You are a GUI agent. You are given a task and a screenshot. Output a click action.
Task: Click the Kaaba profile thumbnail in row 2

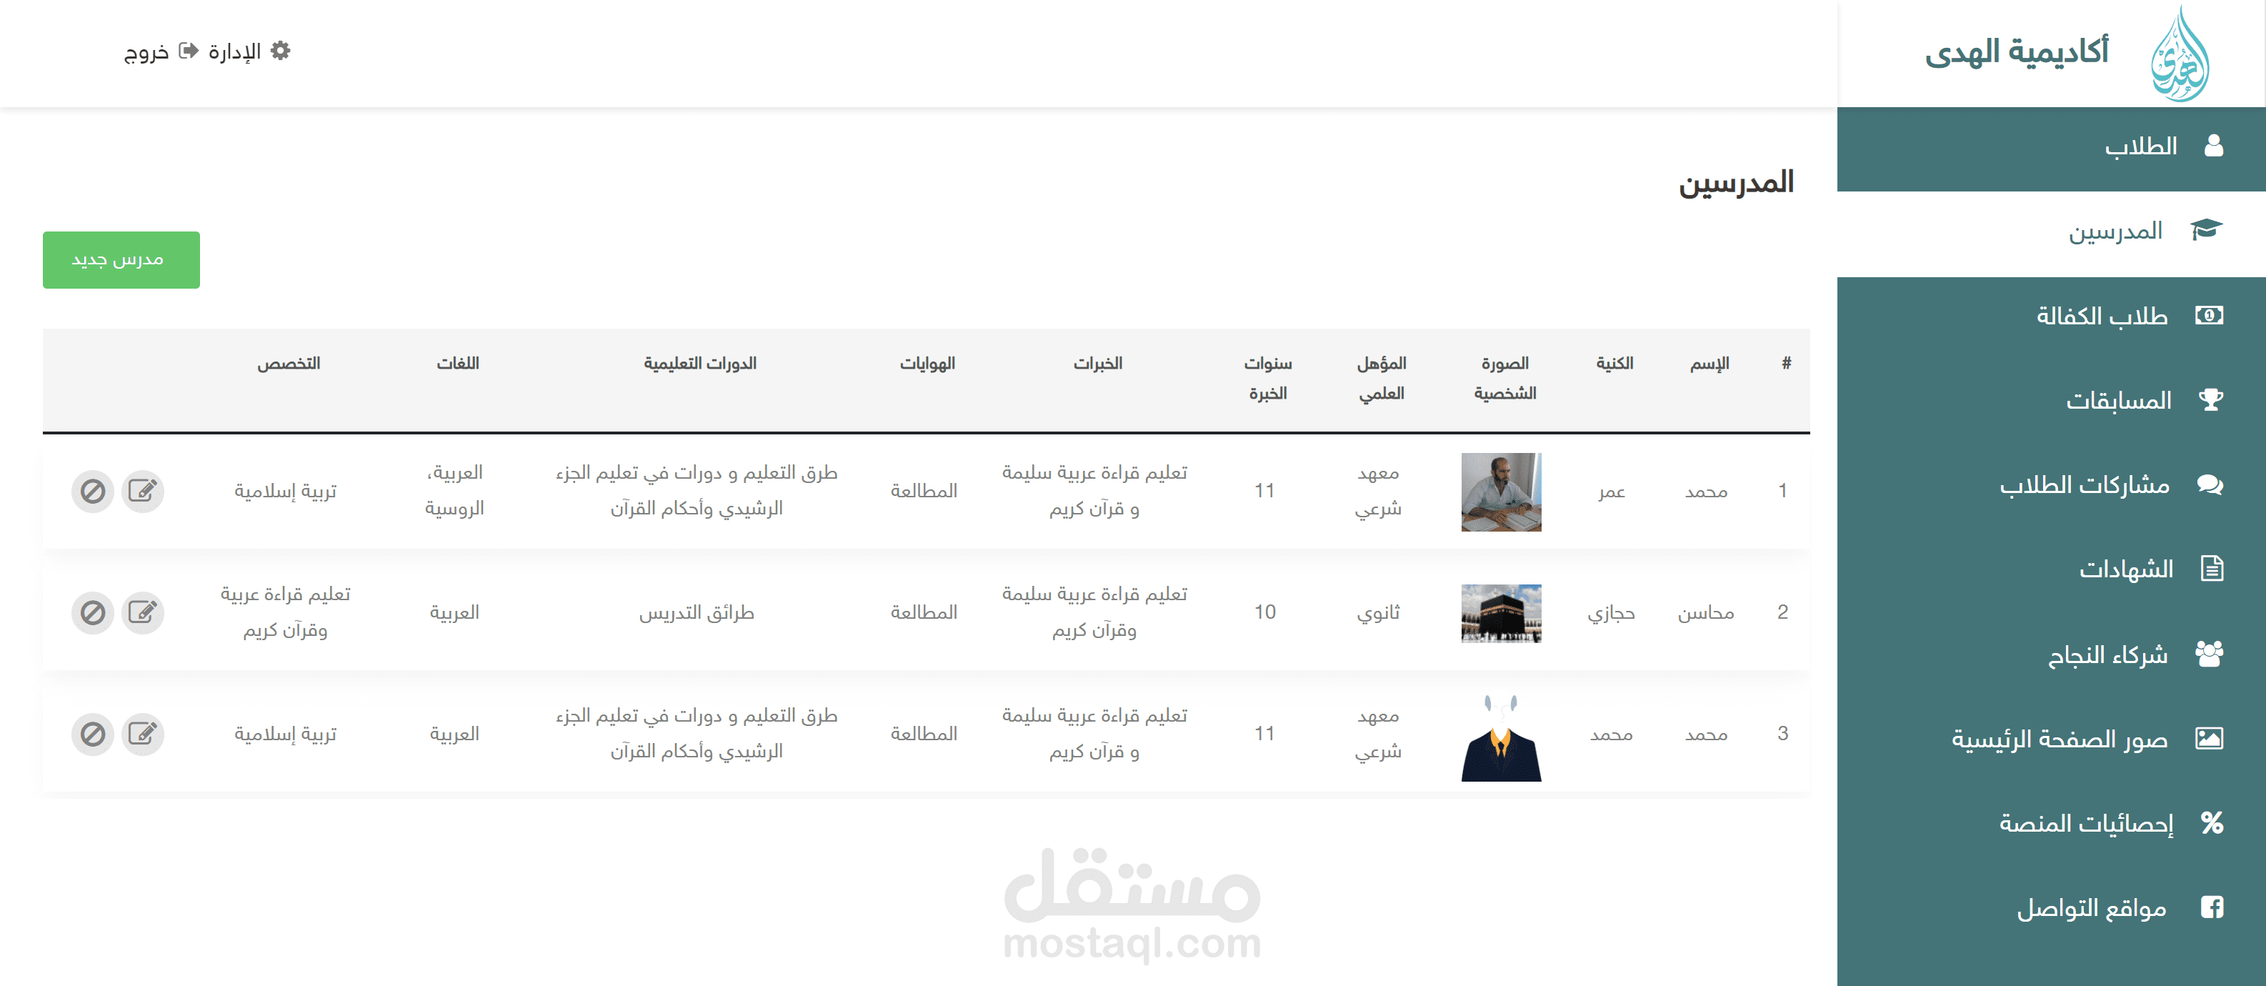pos(1501,613)
